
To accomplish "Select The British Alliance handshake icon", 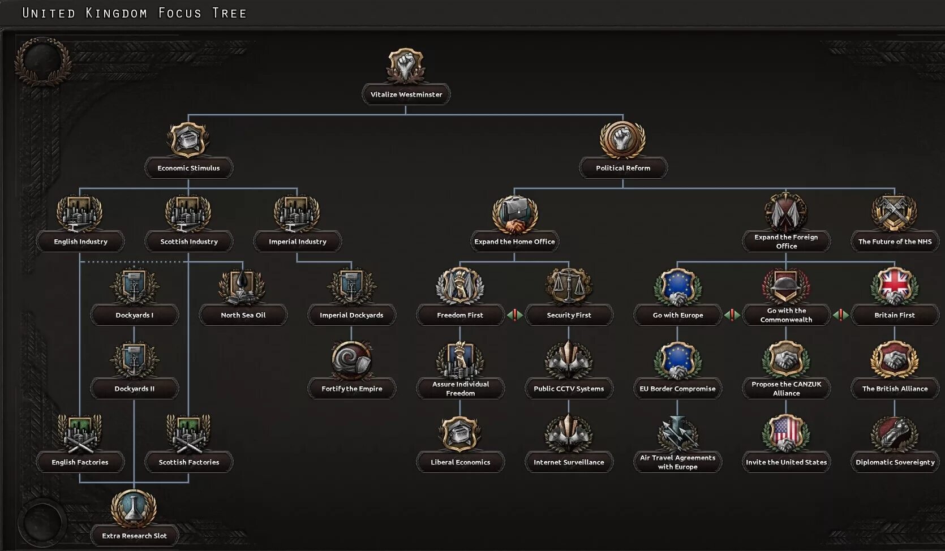I will tap(895, 360).
